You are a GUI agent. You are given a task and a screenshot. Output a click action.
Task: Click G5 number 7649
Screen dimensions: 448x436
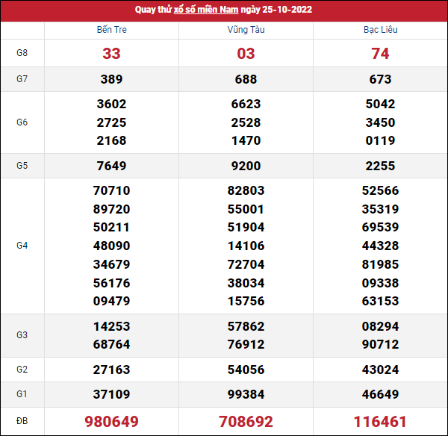tap(111, 166)
